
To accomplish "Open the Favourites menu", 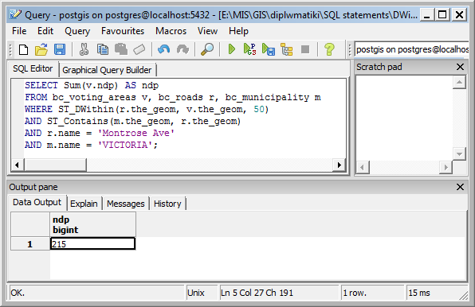I will (x=123, y=31).
